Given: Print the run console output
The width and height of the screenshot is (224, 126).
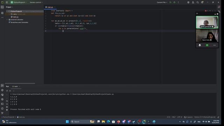Looking at the screenshot, I should (7, 107).
